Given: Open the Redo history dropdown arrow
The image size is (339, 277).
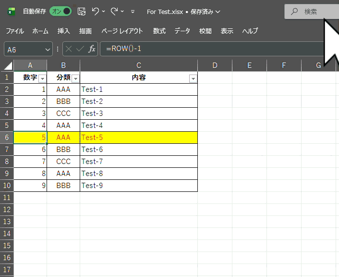Looking at the screenshot, I should click(x=122, y=11).
